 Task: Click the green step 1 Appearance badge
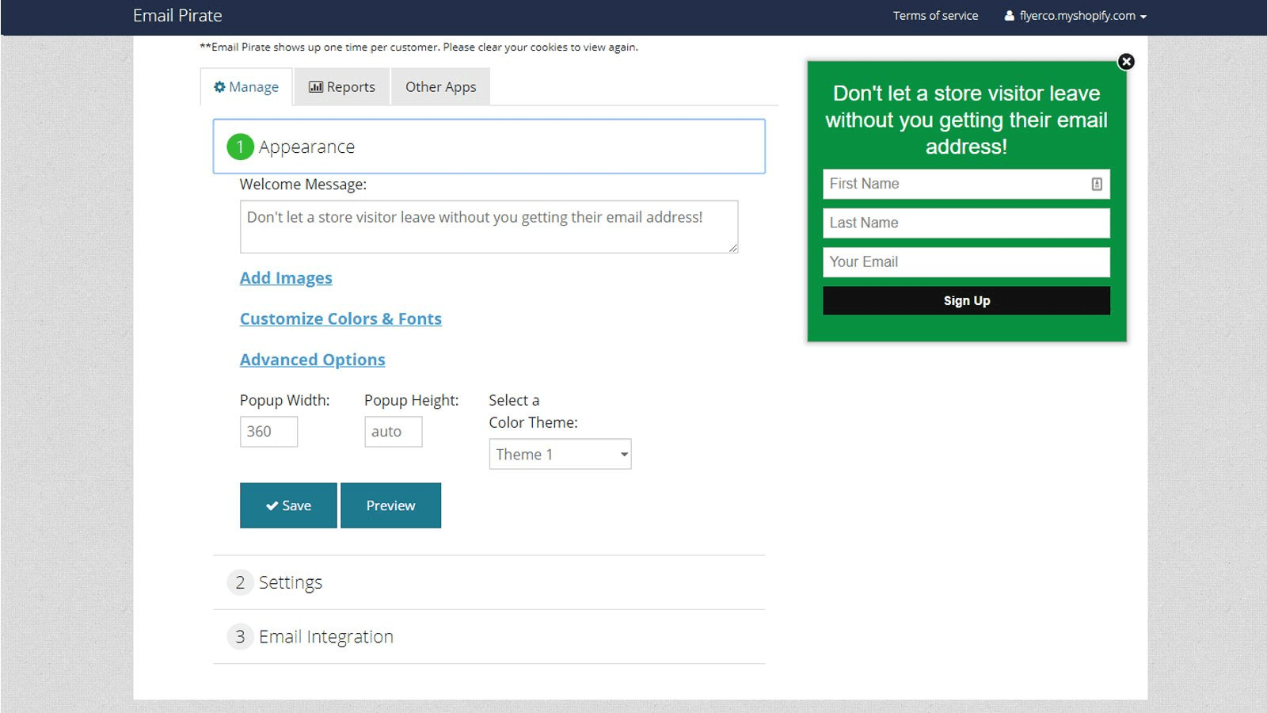[x=240, y=147]
